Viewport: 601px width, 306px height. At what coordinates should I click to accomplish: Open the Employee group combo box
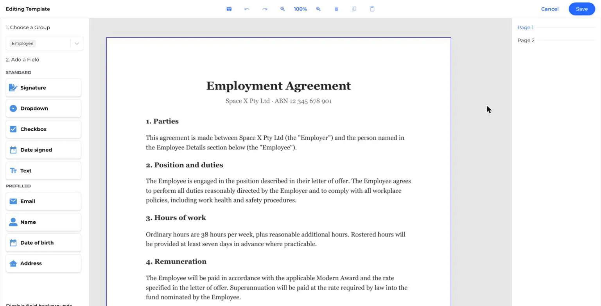[x=45, y=43]
